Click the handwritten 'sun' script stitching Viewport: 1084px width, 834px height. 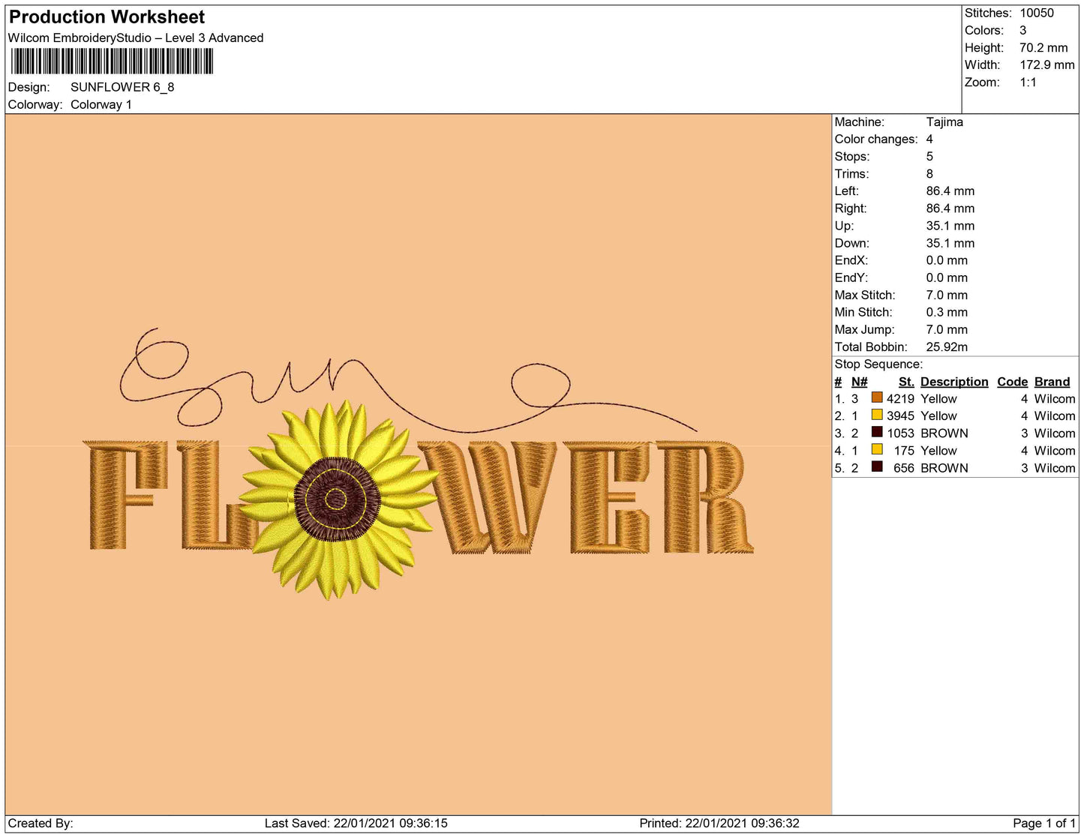tap(248, 375)
